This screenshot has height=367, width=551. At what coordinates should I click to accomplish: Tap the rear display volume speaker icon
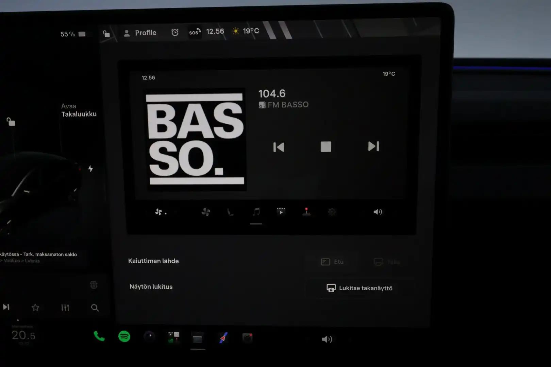pos(378,212)
